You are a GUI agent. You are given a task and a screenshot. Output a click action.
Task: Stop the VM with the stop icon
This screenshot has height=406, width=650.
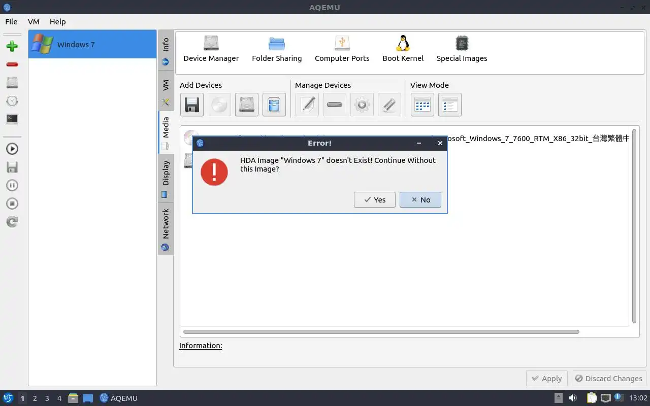click(x=12, y=204)
